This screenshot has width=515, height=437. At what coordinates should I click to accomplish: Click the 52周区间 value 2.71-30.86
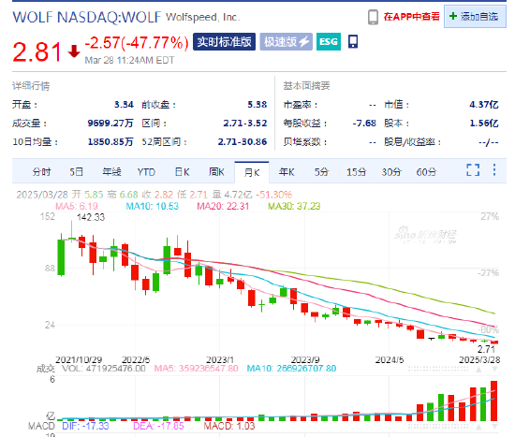click(x=243, y=142)
